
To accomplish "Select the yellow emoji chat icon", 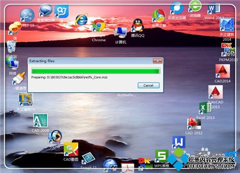I will pyautogui.click(x=15, y=28).
